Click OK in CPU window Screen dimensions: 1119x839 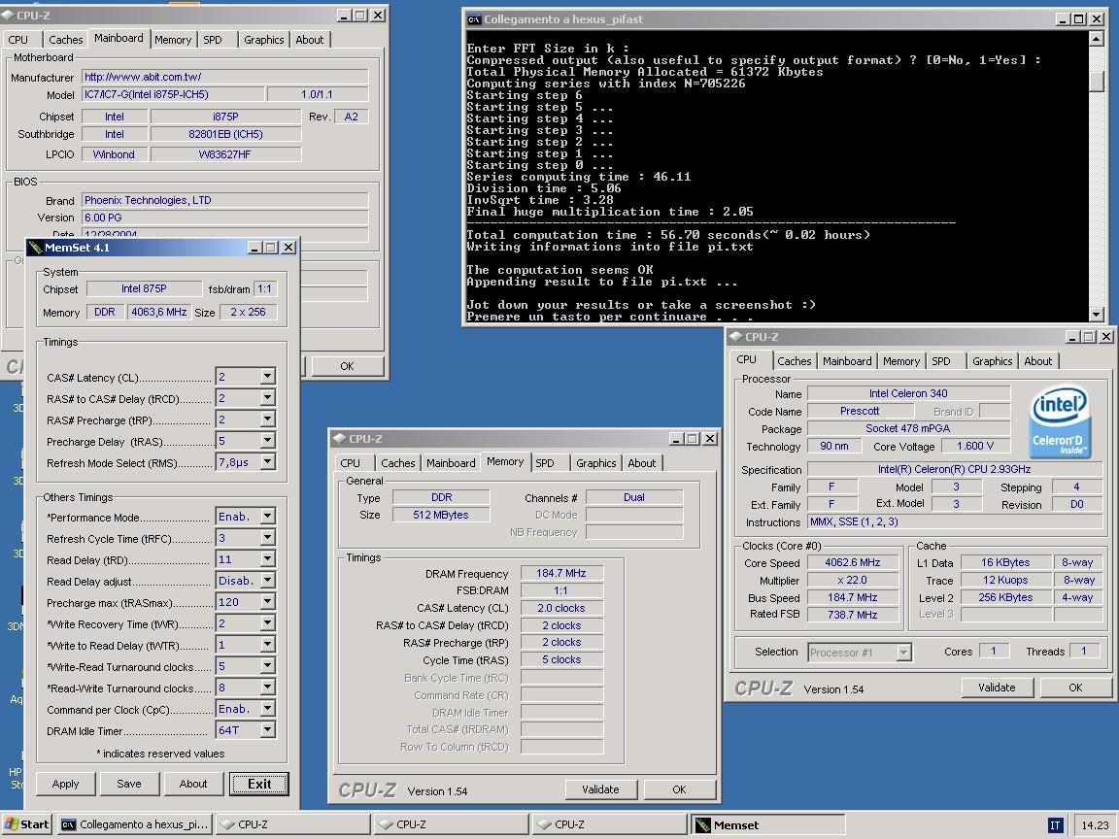tap(1075, 688)
